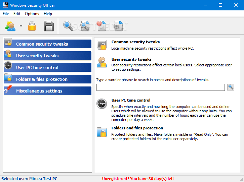Save settings with the floppy disk icon
Image resolution: width=244 pixels, height=182 pixels.
pos(48,26)
